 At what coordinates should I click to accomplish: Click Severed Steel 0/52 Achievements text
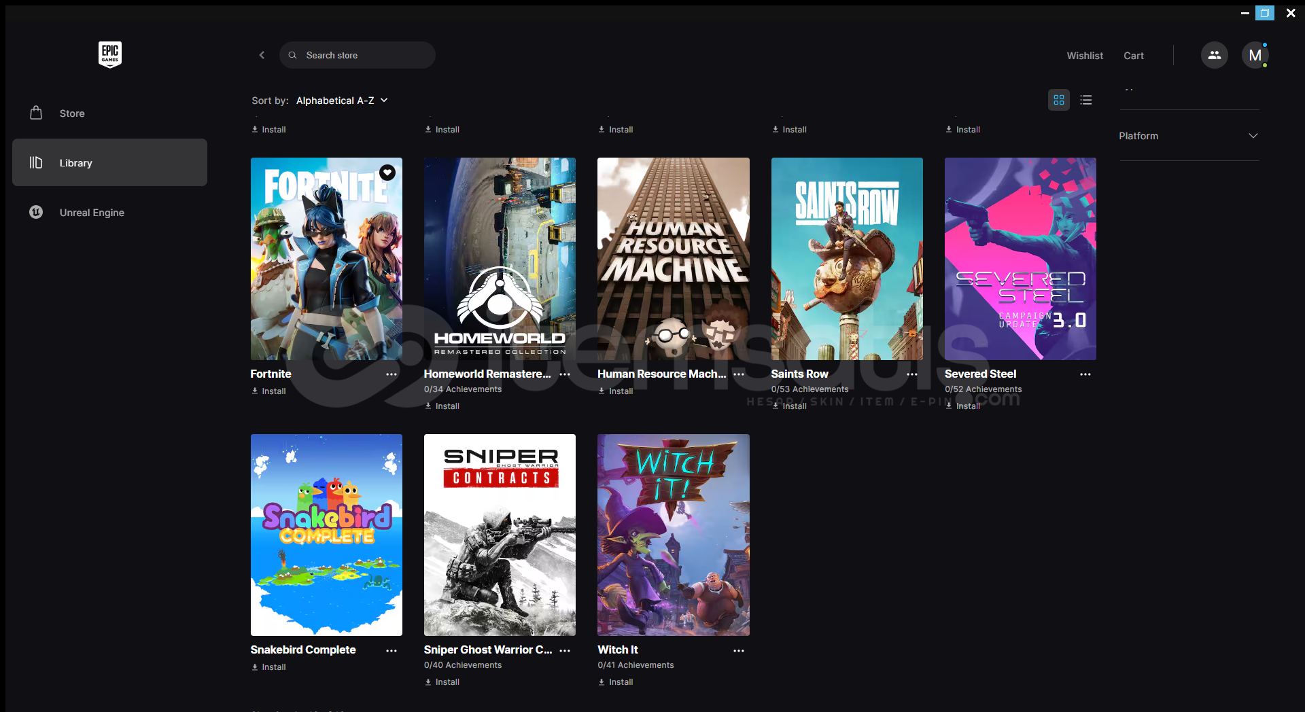(983, 389)
